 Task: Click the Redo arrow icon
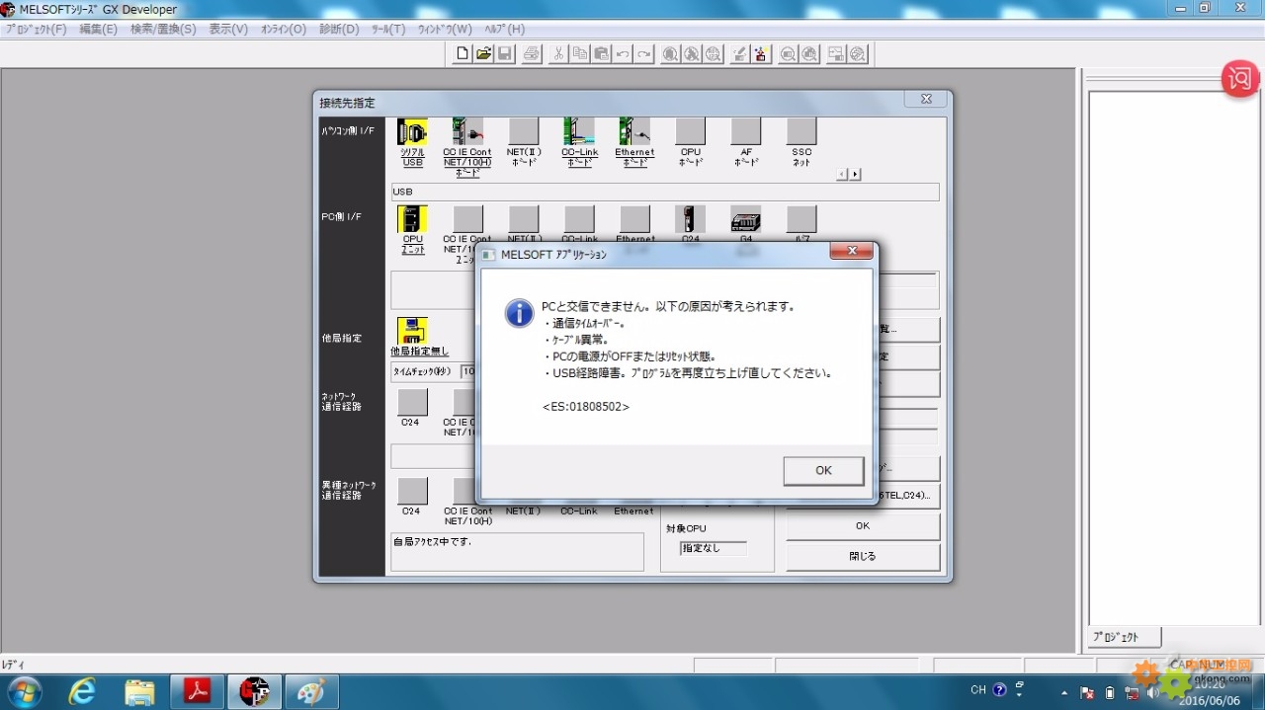(643, 54)
